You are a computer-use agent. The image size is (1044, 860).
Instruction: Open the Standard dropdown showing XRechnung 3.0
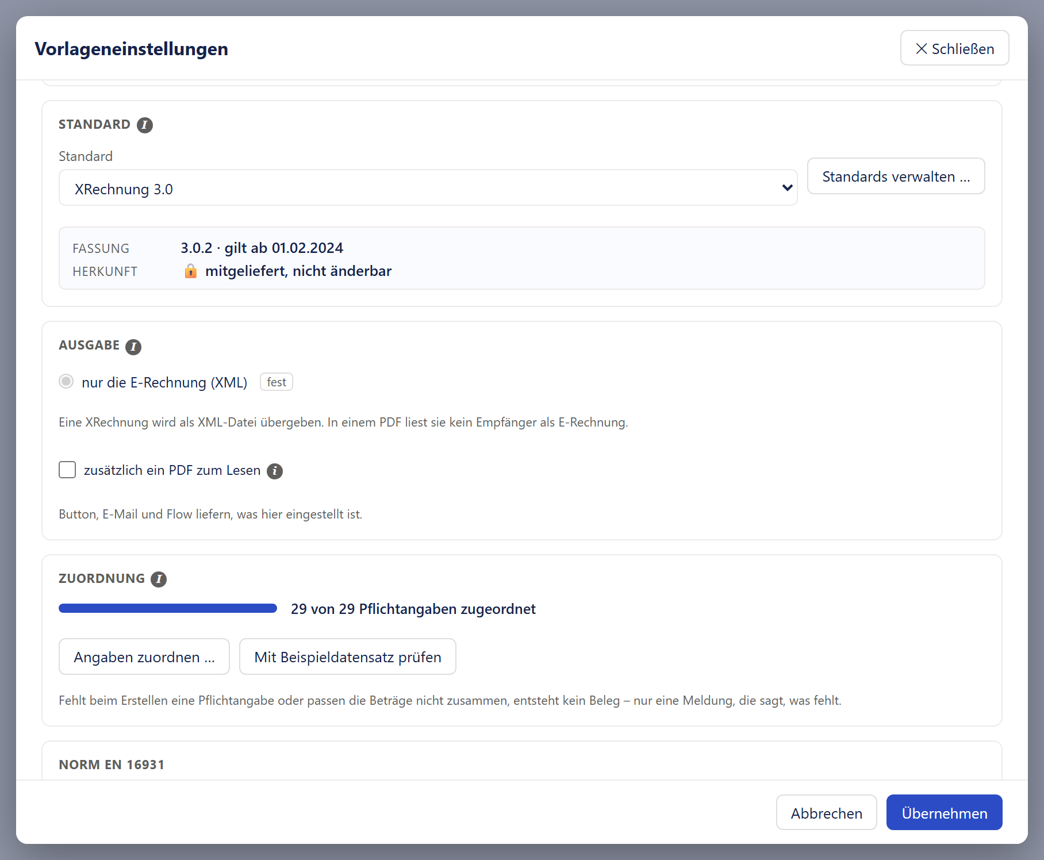coord(428,187)
